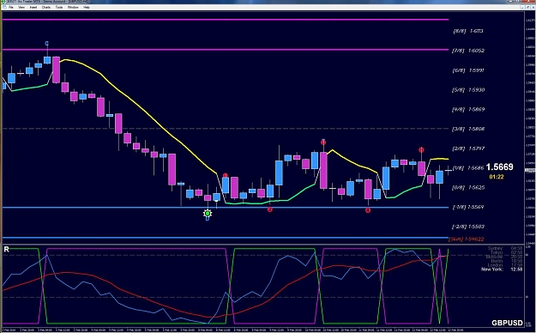This screenshot has height=333, width=536.
Task: Select the [3/8] 1.5808 level label
Action: coord(468,129)
